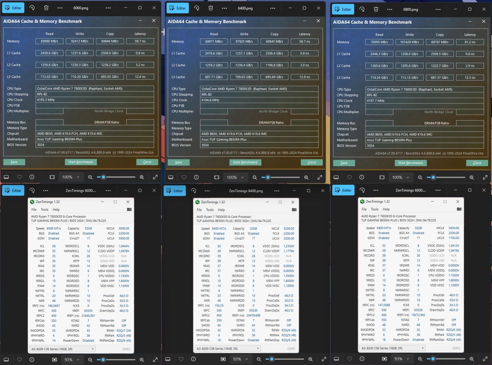Open the ellipsis menu right of ZenTimings 6400.png title
This screenshot has height=365, width=492.
(x=277, y=191)
